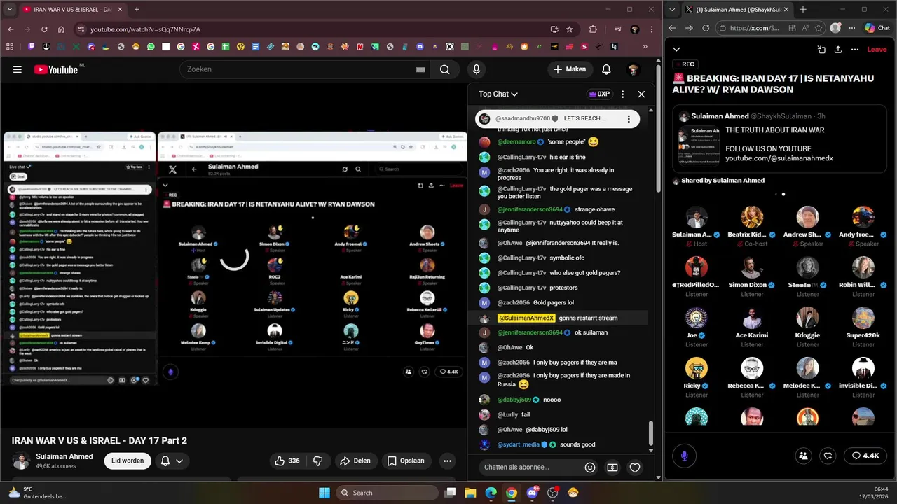The width and height of the screenshot is (897, 504).
Task: Open the Sulaiman Ahmed channel avatar under video
Action: coord(22,461)
